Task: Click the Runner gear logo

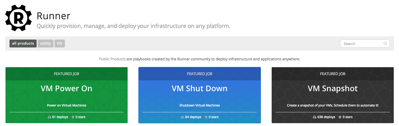Action: click(18, 18)
